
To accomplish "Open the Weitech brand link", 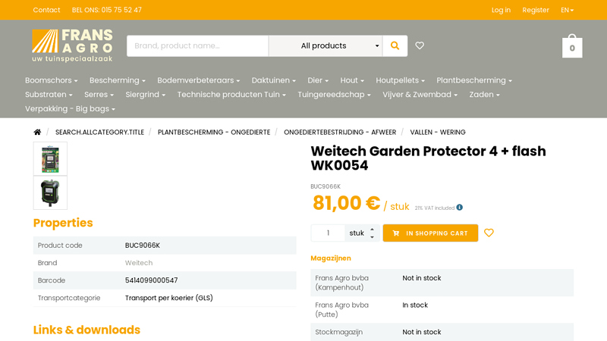I will (139, 263).
